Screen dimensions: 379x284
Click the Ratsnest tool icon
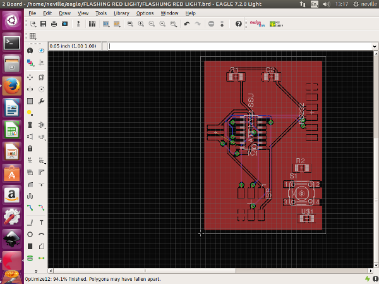42,257
